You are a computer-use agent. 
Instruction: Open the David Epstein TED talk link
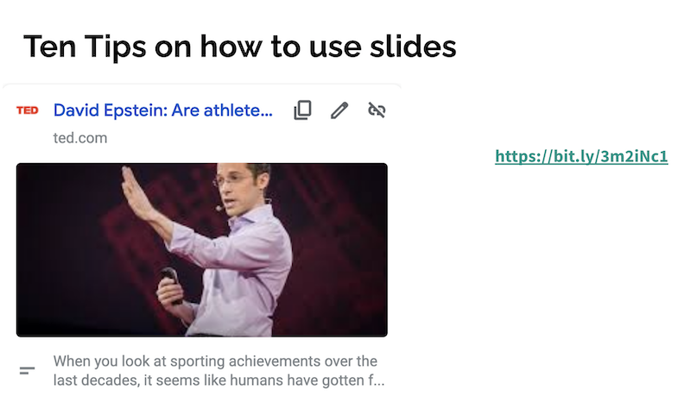coord(163,110)
